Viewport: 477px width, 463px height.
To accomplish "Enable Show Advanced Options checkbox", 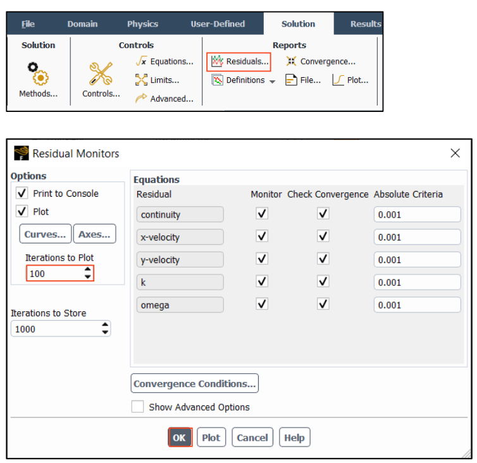I will point(137,407).
